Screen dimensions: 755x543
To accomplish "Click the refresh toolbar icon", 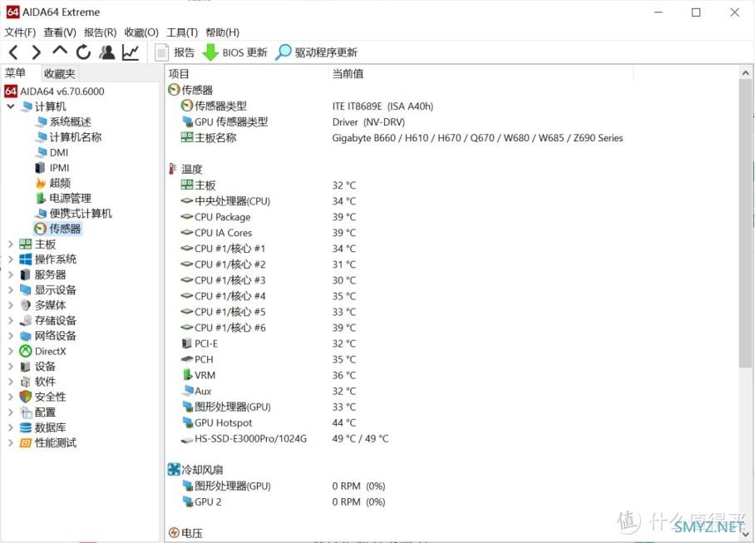I will (x=83, y=52).
